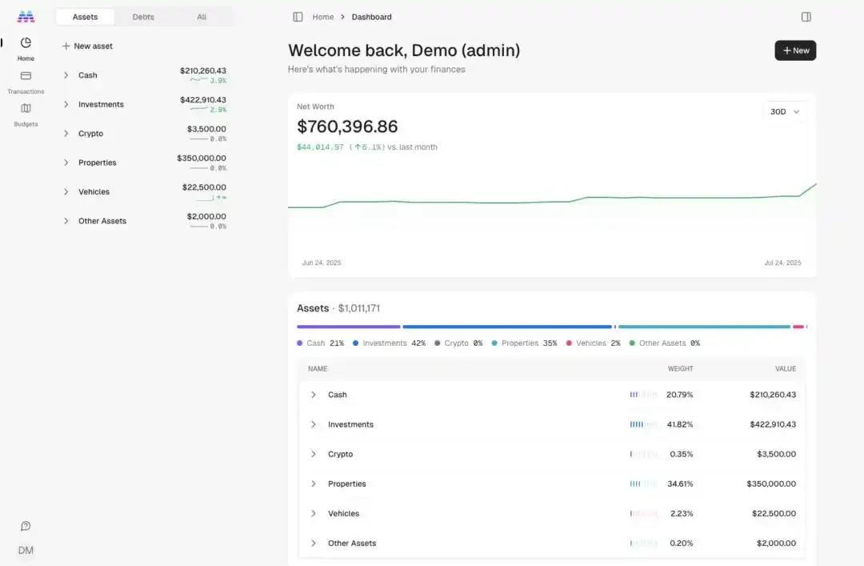The image size is (864, 566).
Task: Open the DM user avatar menu
Action: coord(26,551)
